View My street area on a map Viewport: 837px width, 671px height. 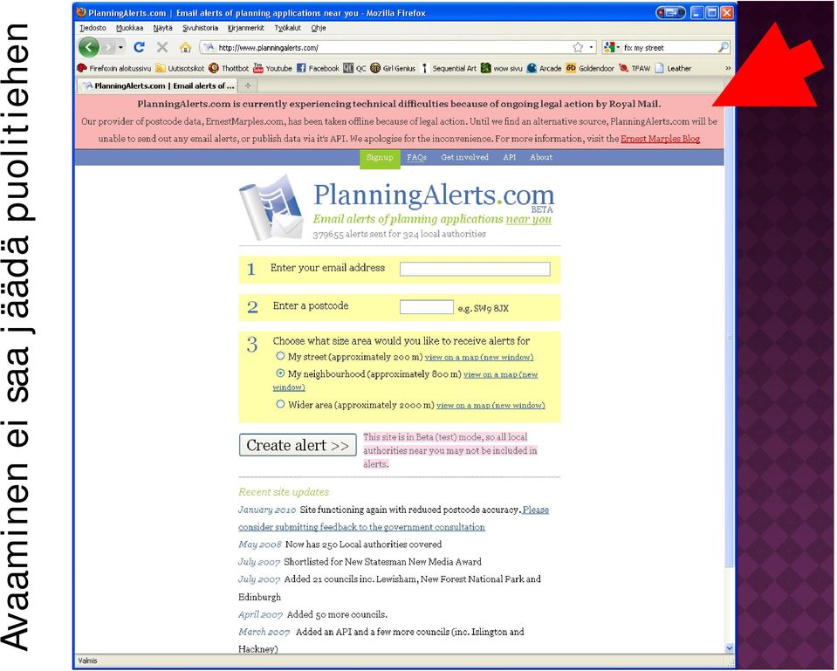(479, 357)
